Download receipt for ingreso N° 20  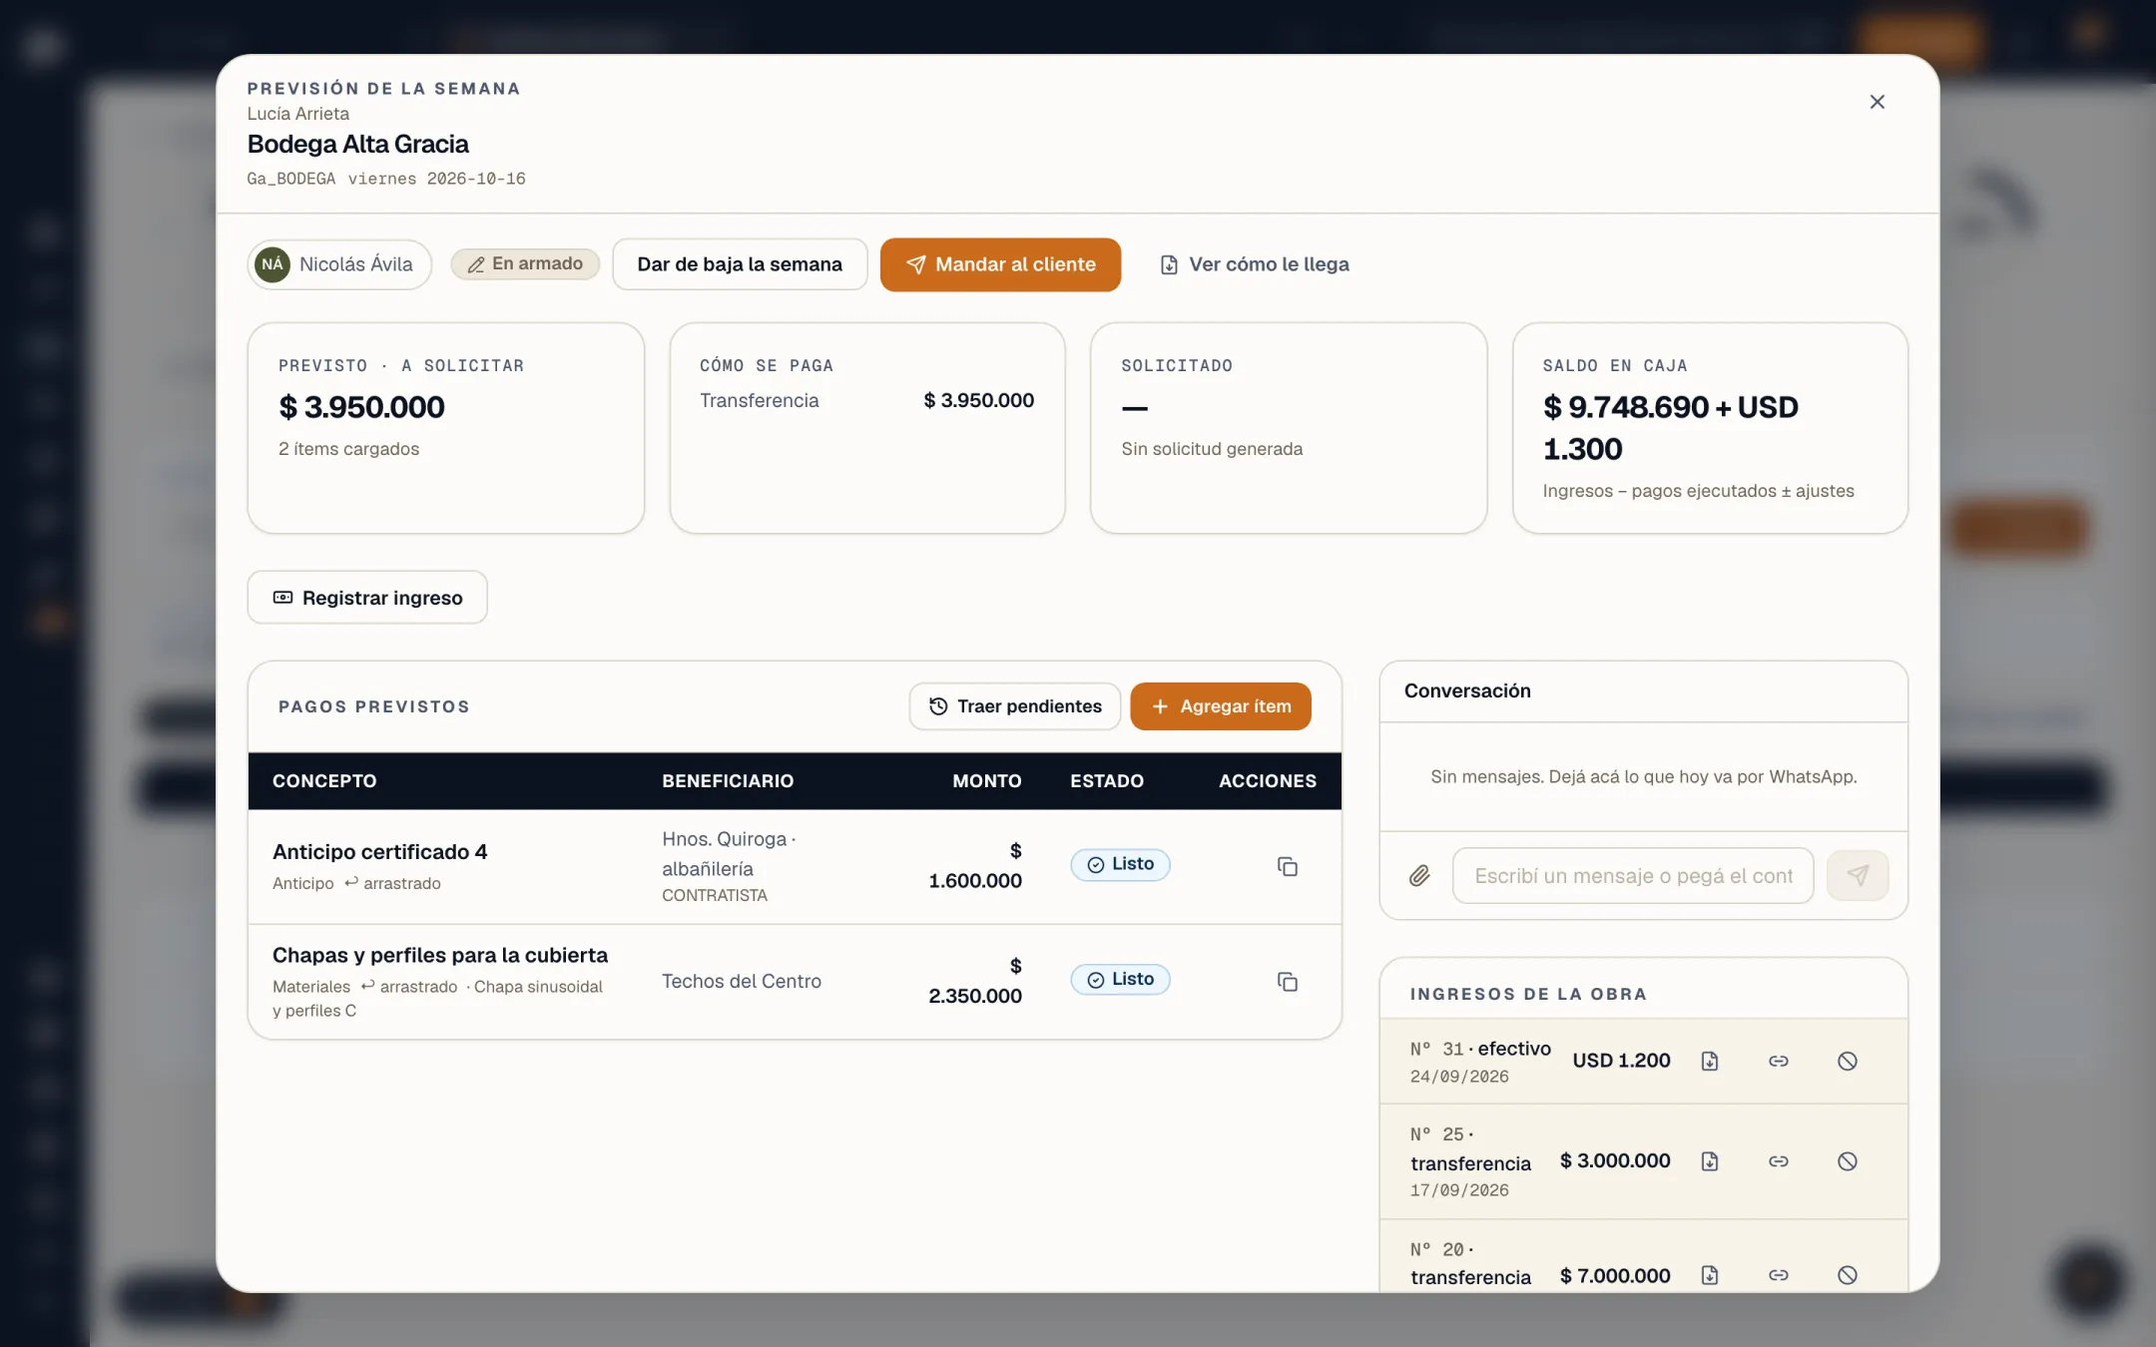pos(1710,1275)
